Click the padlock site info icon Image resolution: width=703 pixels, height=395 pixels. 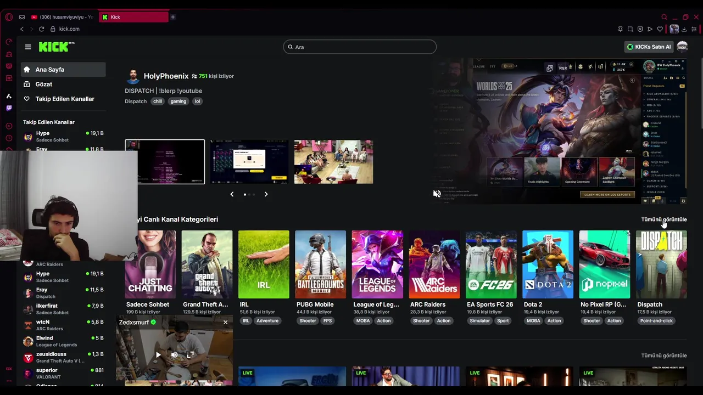click(x=53, y=29)
